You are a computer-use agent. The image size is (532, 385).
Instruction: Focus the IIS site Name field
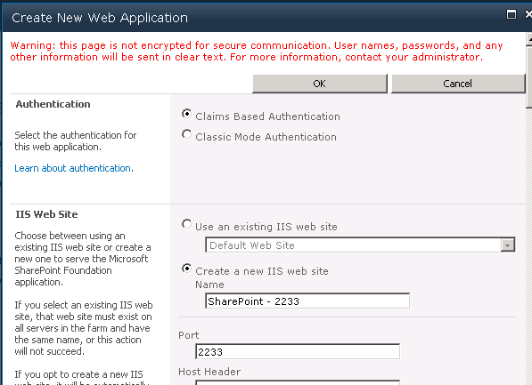(307, 301)
